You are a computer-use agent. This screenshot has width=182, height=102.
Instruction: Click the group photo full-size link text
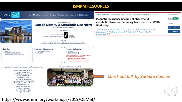pyautogui.click(x=70, y=67)
